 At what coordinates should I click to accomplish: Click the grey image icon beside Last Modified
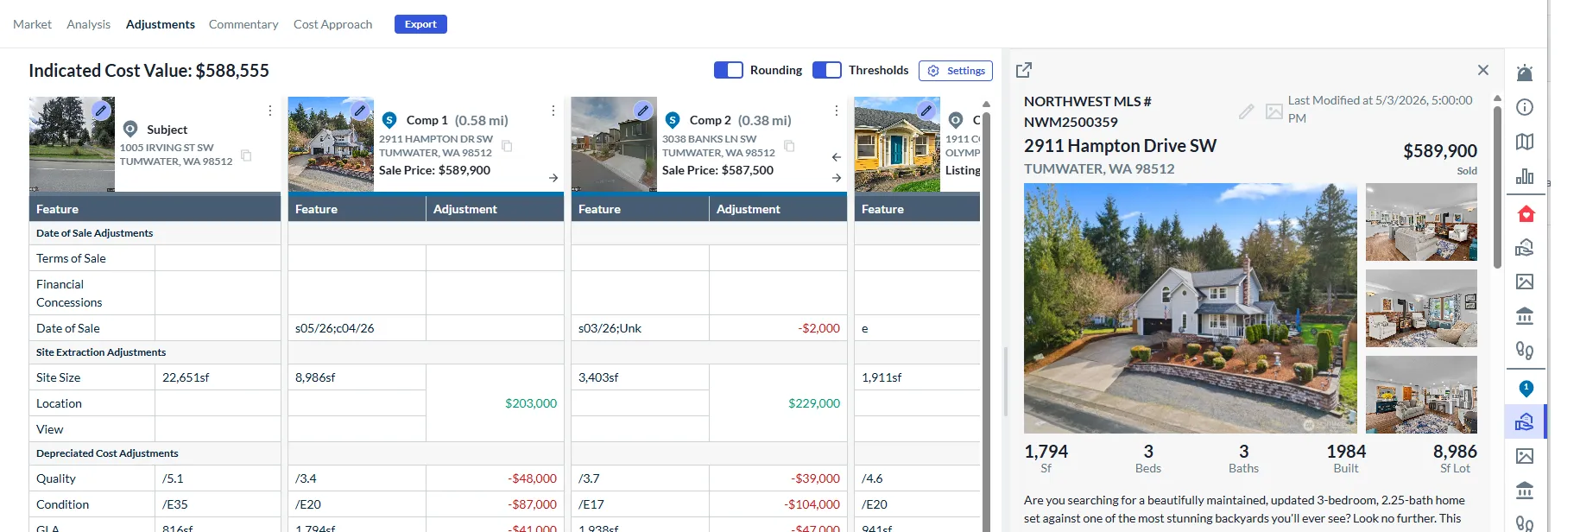pos(1273,111)
